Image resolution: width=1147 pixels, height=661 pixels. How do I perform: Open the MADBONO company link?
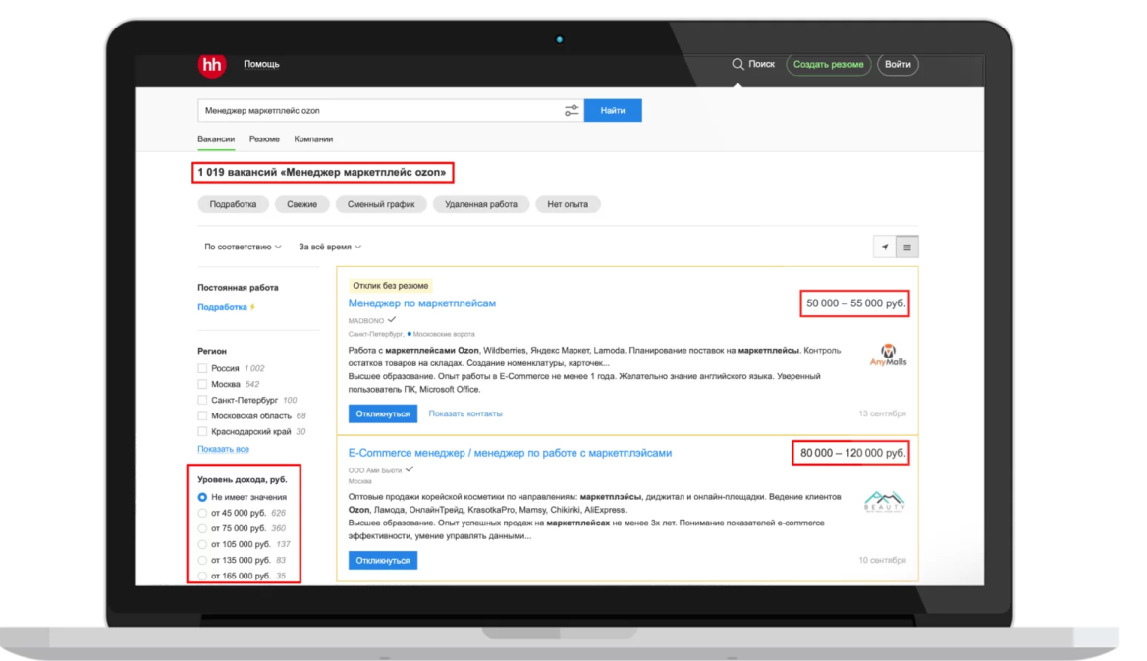point(365,320)
